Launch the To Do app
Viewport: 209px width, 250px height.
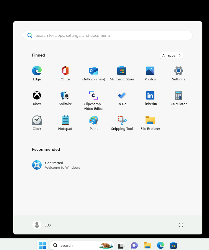coord(122,98)
